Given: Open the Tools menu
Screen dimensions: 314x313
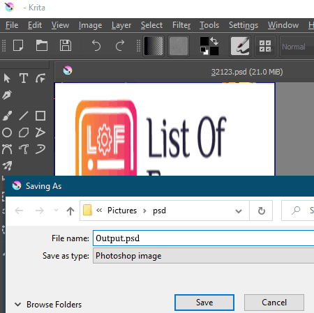Looking at the screenshot, I should 209,25.
